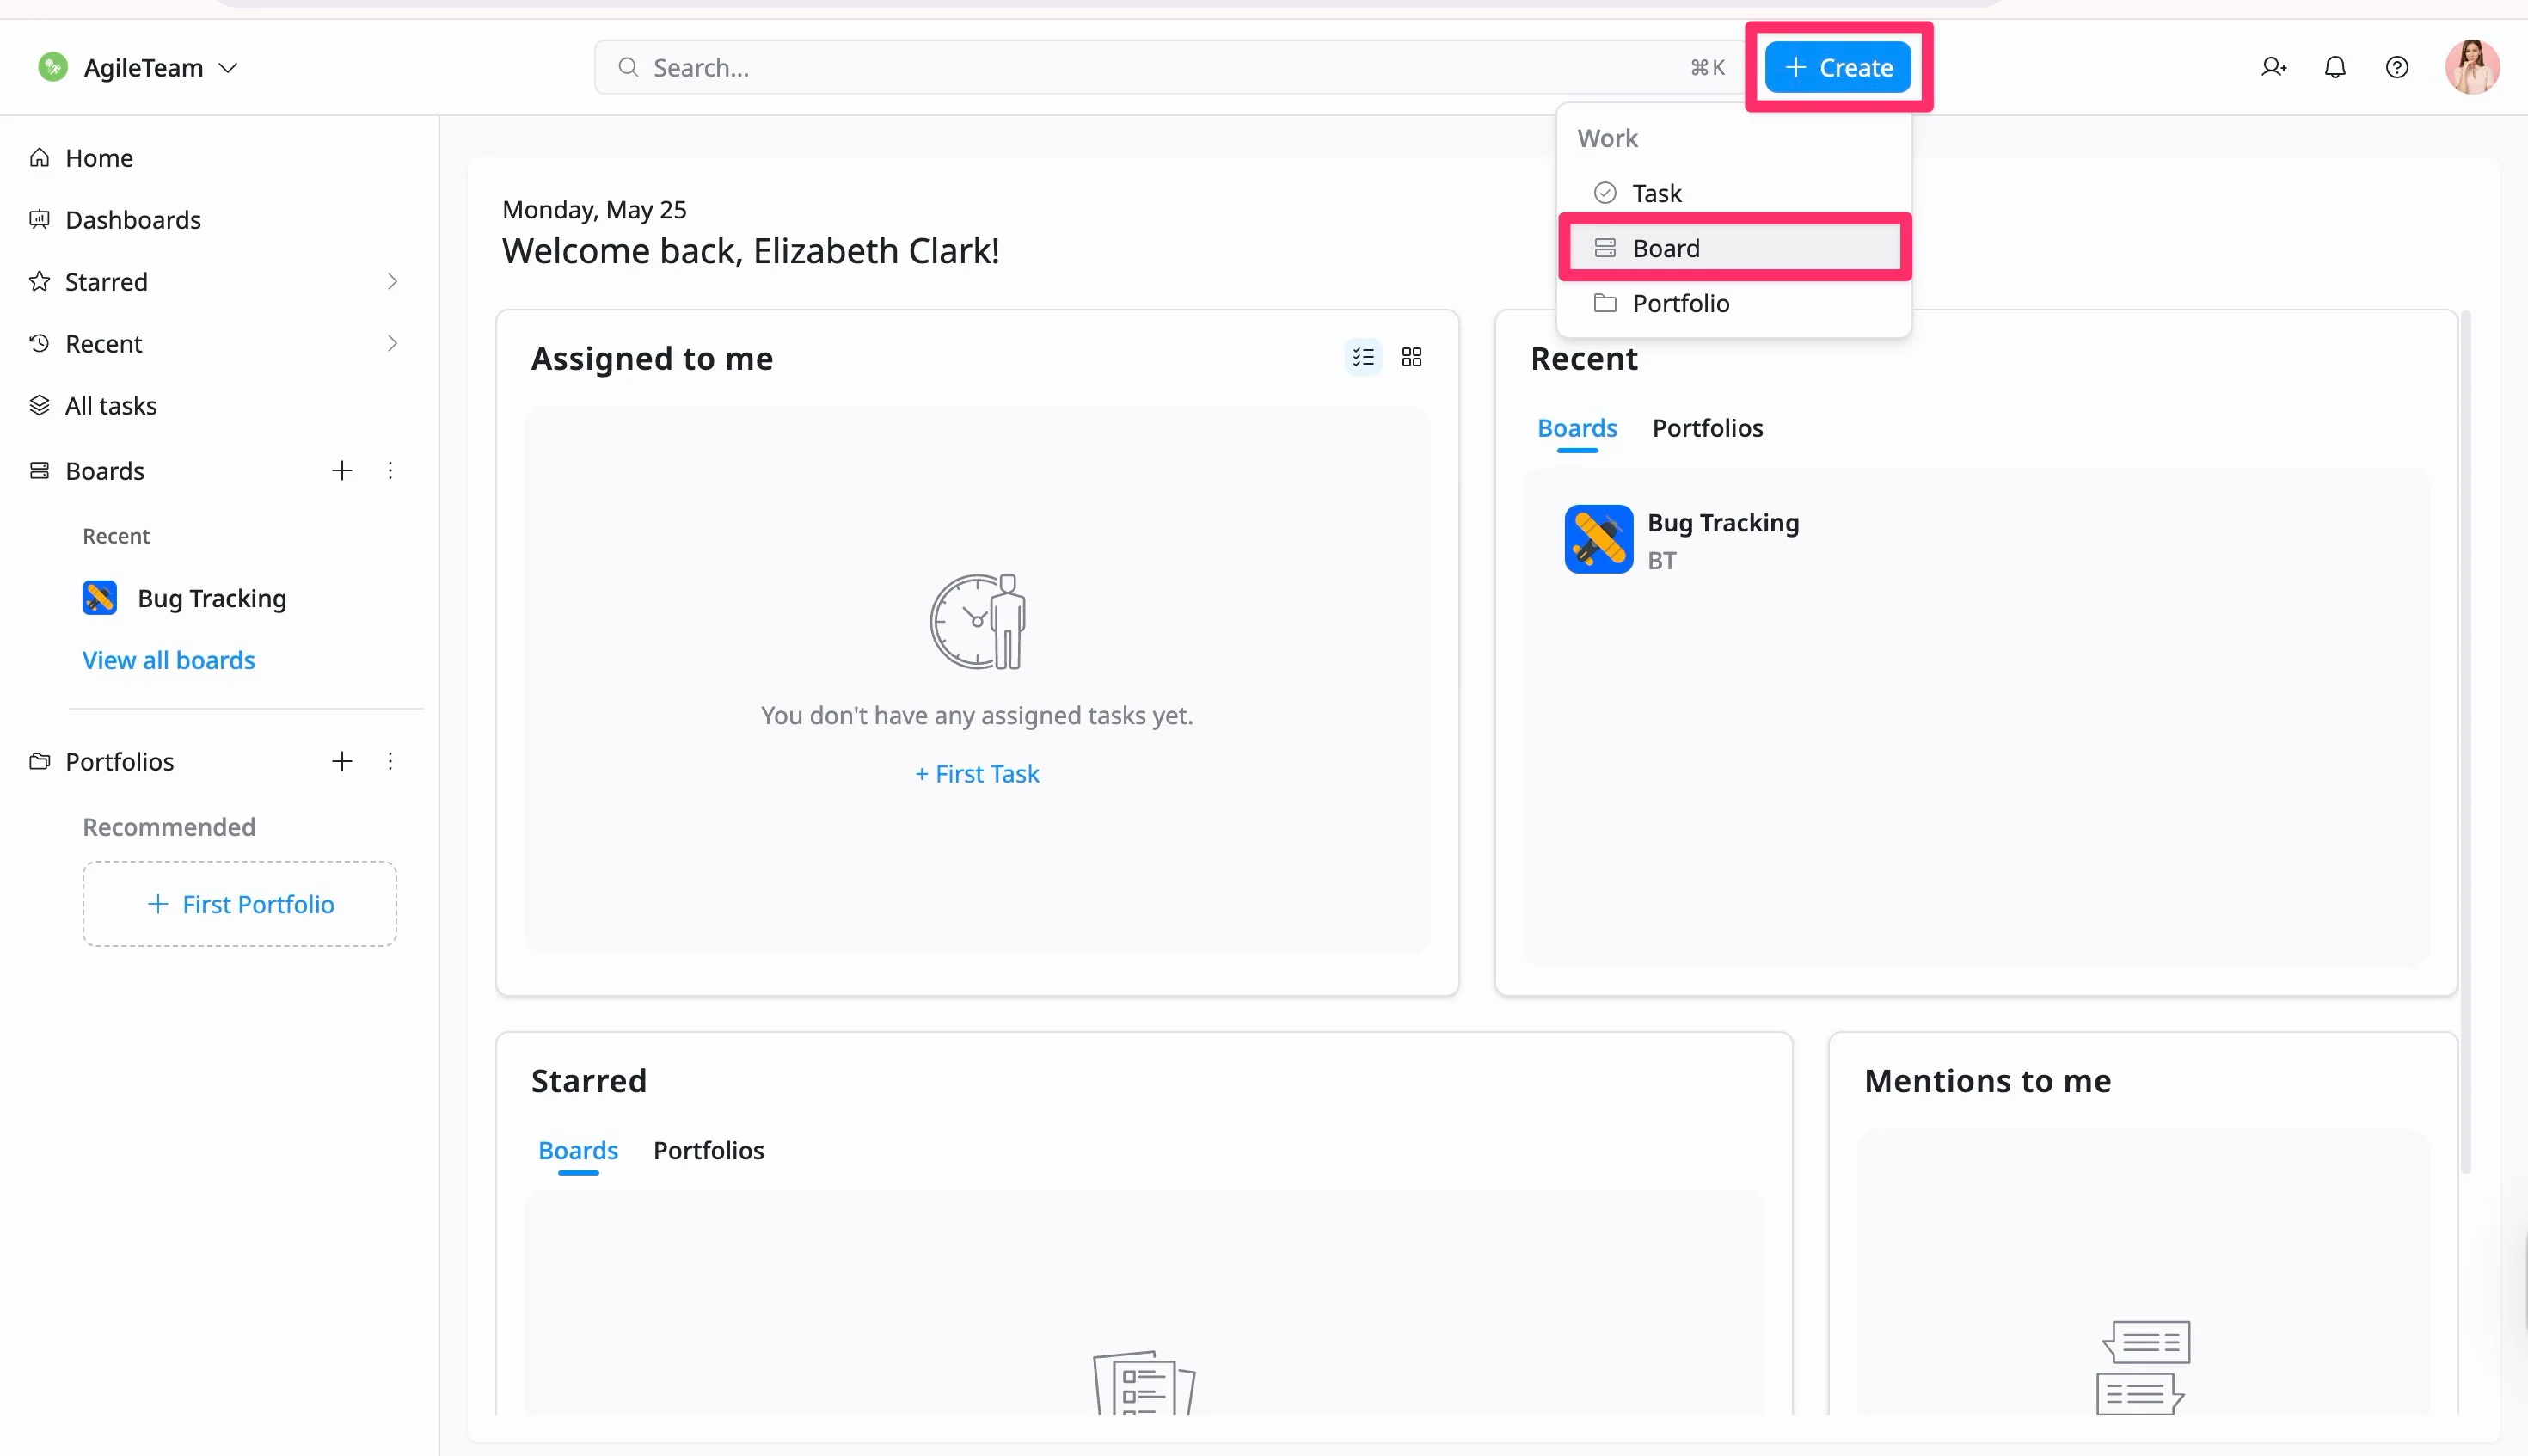Image resolution: width=2528 pixels, height=1456 pixels.
Task: Open Bug Tracking board in the sidebar
Action: pos(212,598)
